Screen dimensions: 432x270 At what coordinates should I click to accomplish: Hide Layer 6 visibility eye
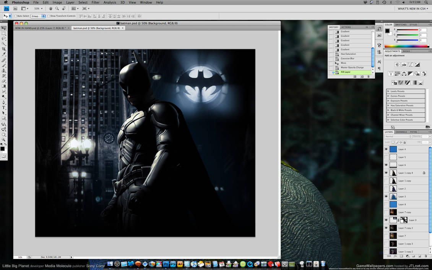tap(386, 165)
